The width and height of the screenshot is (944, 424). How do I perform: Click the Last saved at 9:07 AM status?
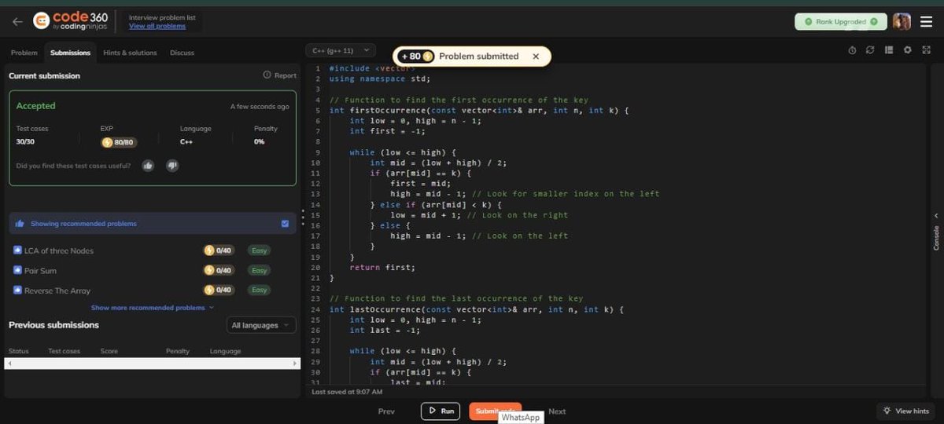click(x=347, y=391)
